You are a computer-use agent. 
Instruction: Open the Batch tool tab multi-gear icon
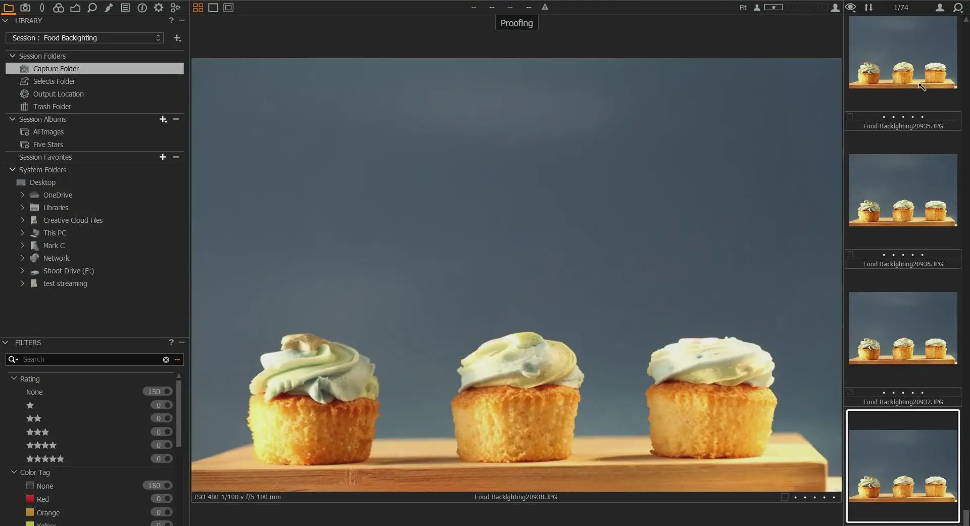[x=175, y=8]
